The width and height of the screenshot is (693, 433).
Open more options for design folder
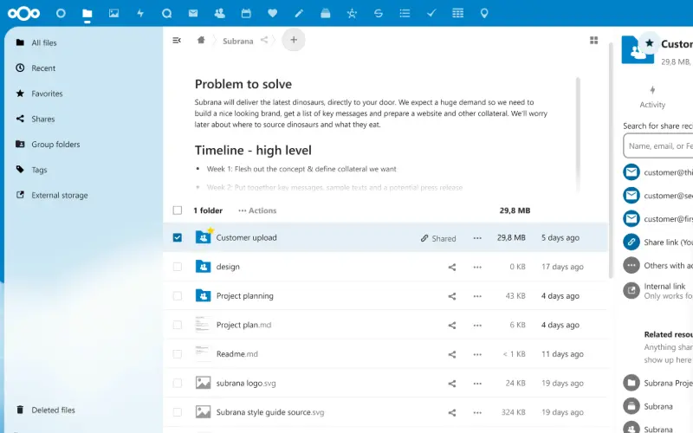tap(477, 267)
